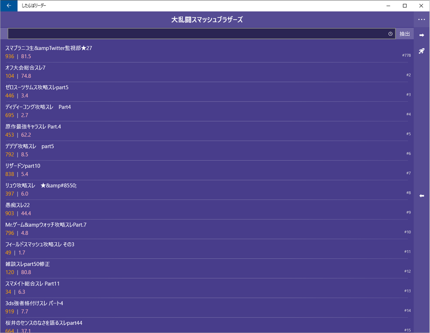The image size is (430, 333).
Task: Click response count 919
Action: pyautogui.click(x=9, y=312)
